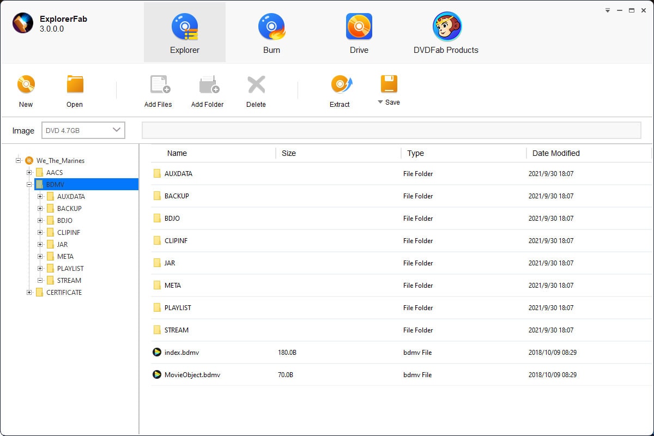Open the Image type combo box

pos(83,130)
